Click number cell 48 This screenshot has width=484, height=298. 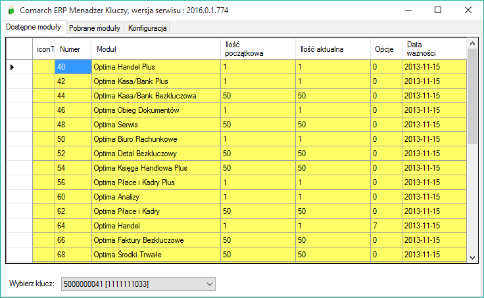pyautogui.click(x=73, y=125)
